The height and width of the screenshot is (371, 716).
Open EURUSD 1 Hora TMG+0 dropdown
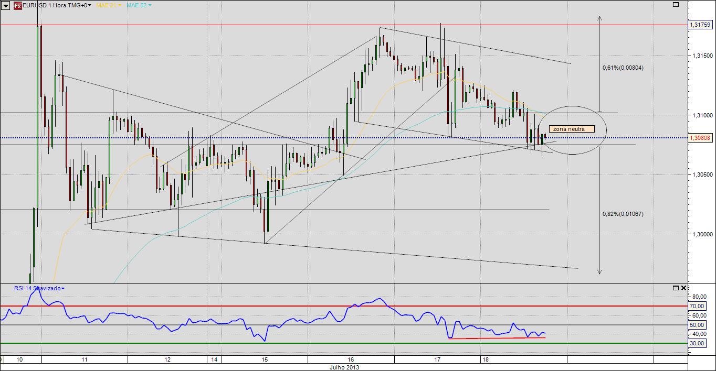pos(57,5)
